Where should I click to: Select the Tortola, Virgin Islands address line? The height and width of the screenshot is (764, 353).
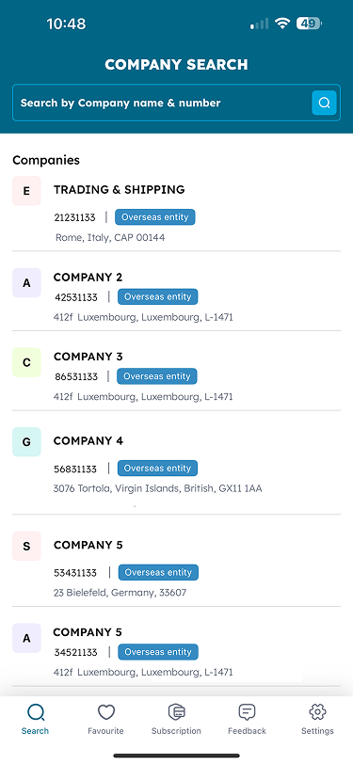coord(157,488)
